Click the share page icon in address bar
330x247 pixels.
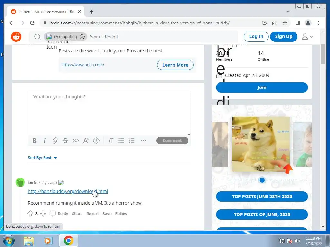[x=275, y=23]
